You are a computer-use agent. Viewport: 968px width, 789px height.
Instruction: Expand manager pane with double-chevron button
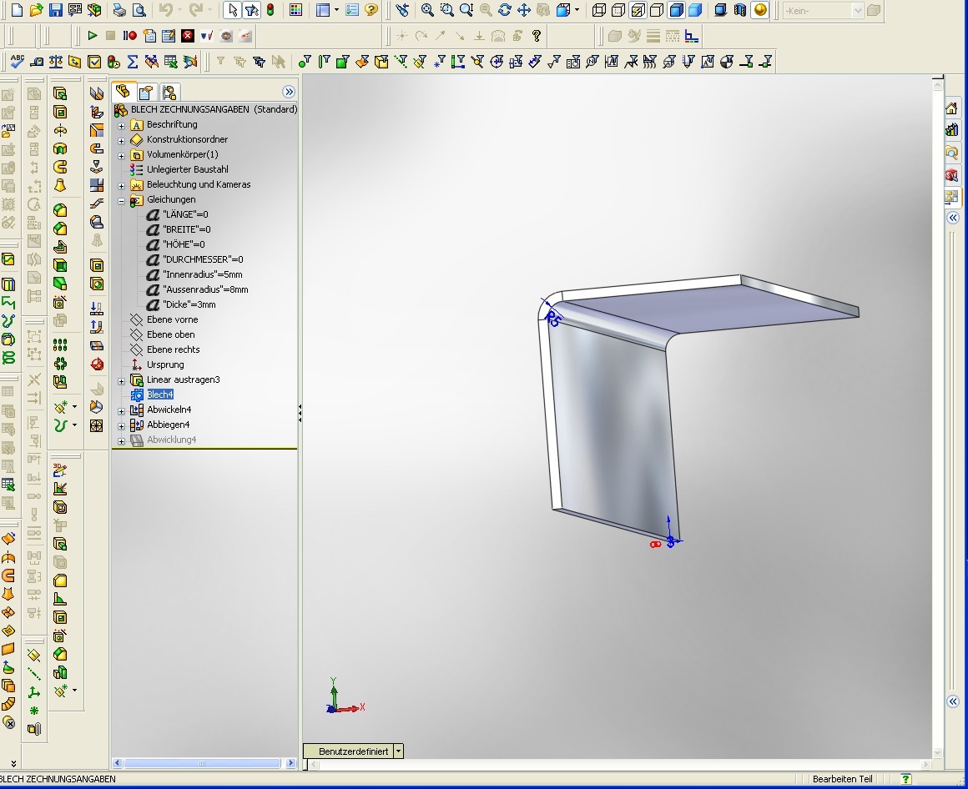(288, 92)
